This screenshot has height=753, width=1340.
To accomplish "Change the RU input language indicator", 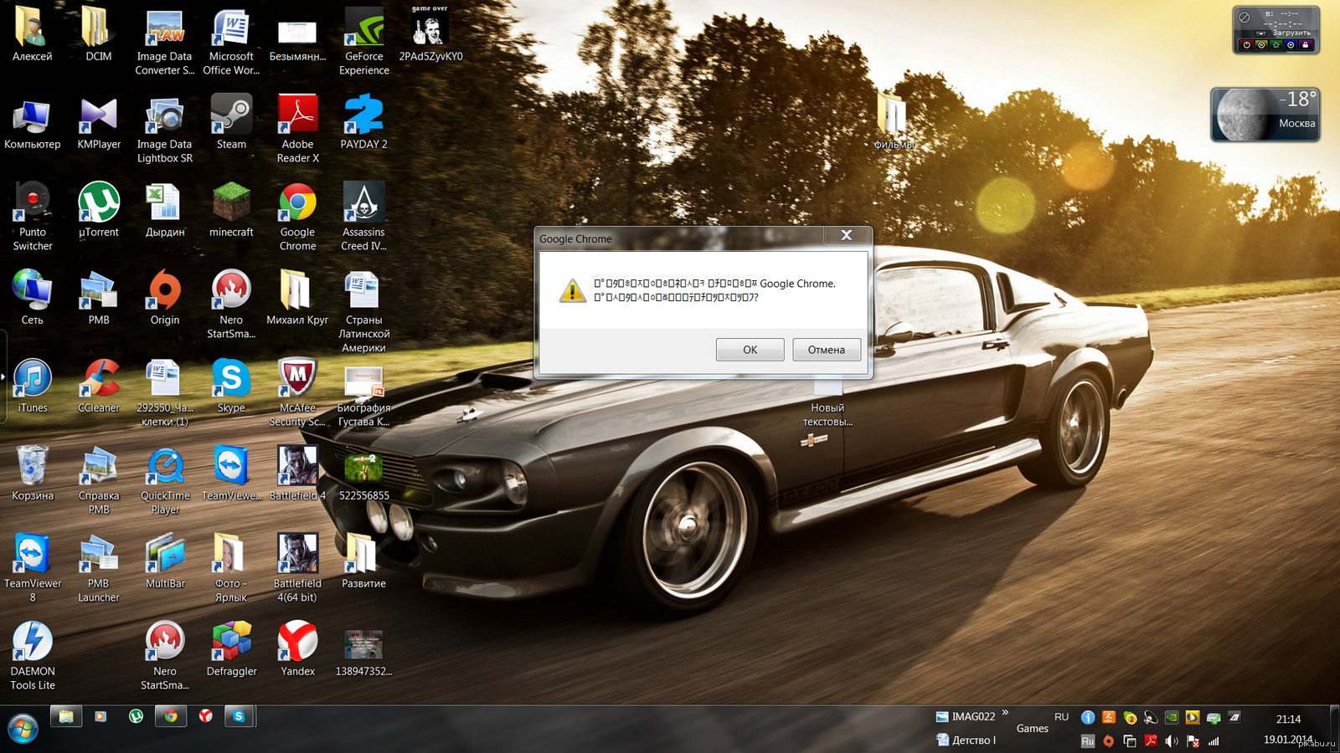I will [x=1061, y=716].
